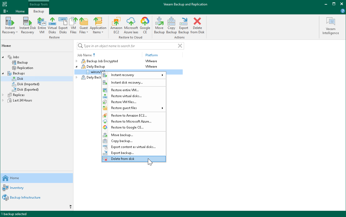Select Replication under Jobs in tree
The image size is (346, 217).
pos(25,68)
